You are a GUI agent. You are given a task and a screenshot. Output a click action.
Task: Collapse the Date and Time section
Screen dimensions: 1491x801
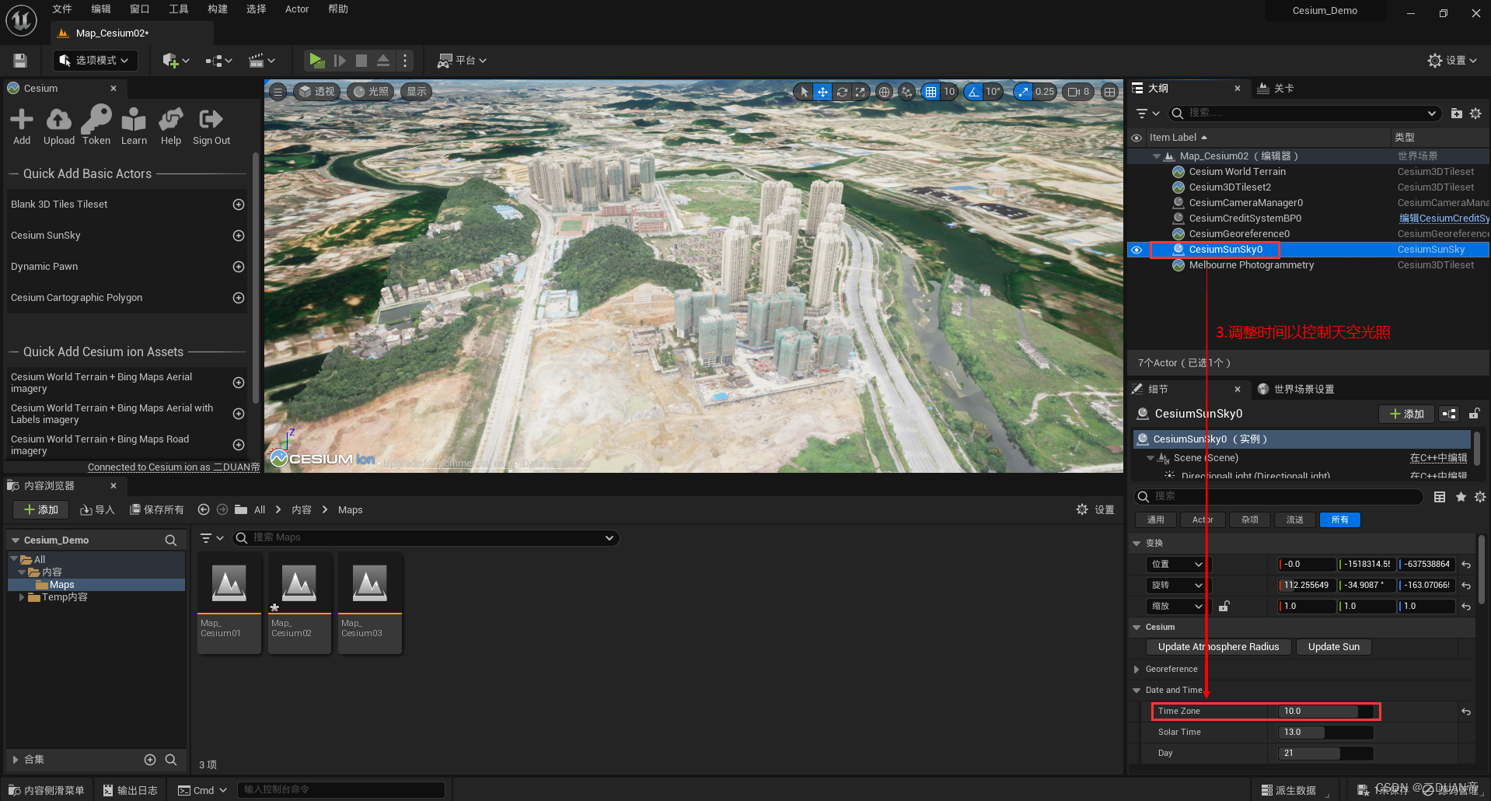point(1137,691)
